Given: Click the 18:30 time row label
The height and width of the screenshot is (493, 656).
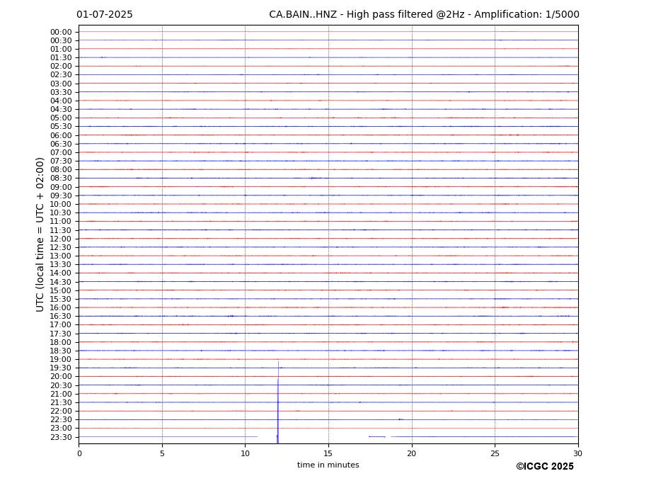Looking at the screenshot, I should pos(61,351).
